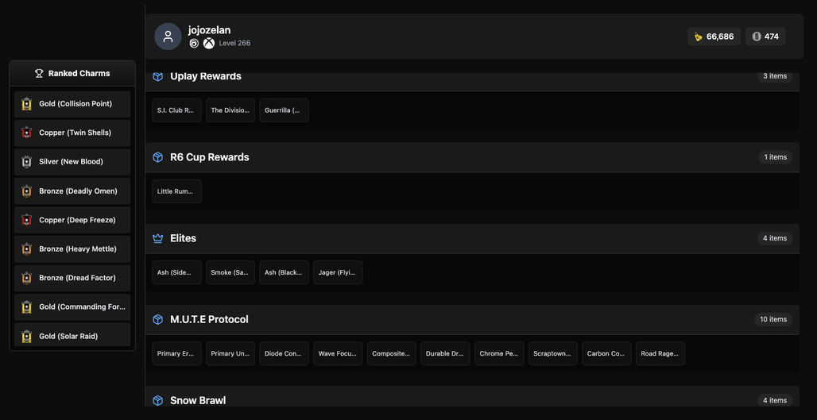Click the jojozelan profile avatar icon

click(168, 37)
